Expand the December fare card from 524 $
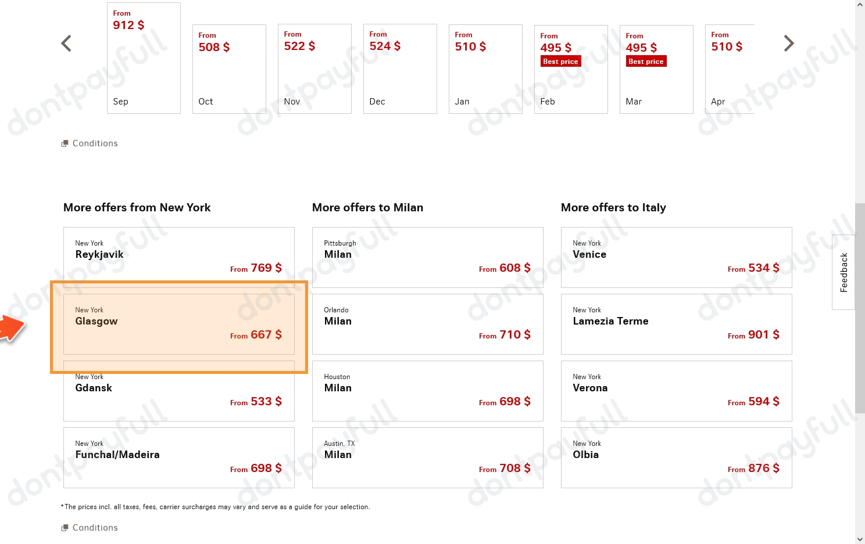The height and width of the screenshot is (544, 865). tap(399, 69)
